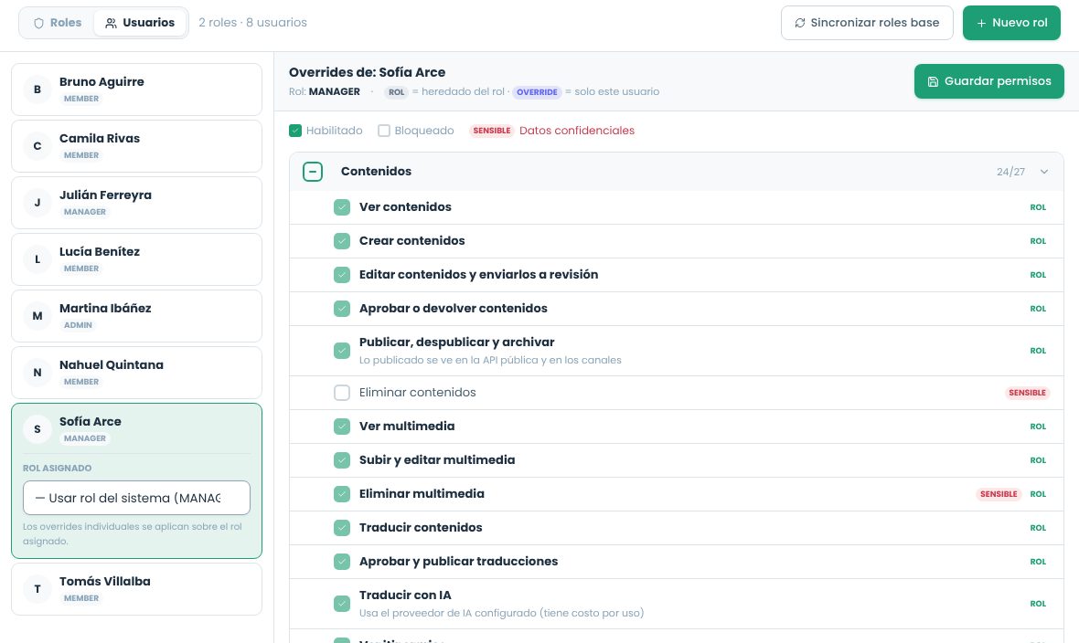Switch to the Roles tab
The width and height of the screenshot is (1079, 643).
tap(58, 23)
